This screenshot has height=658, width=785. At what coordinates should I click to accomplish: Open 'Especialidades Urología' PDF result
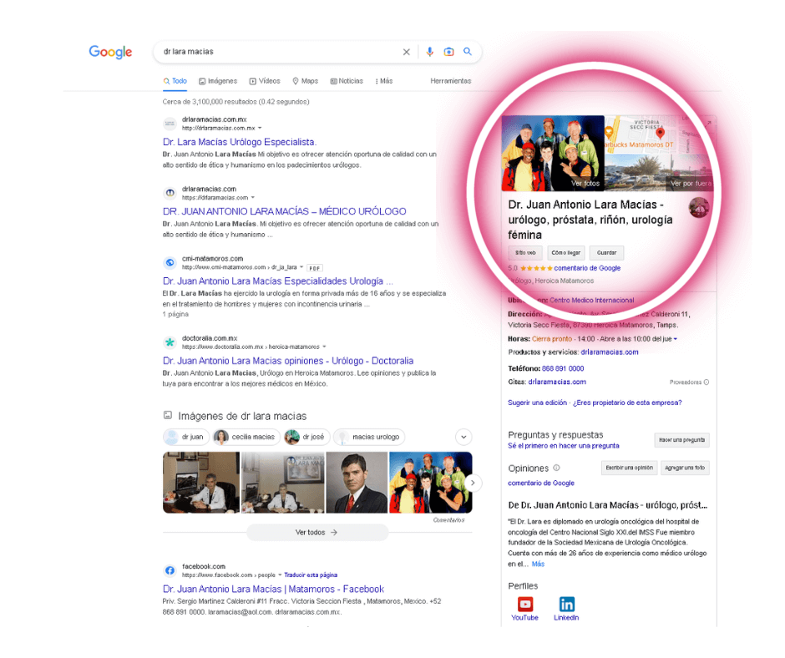[x=278, y=281]
